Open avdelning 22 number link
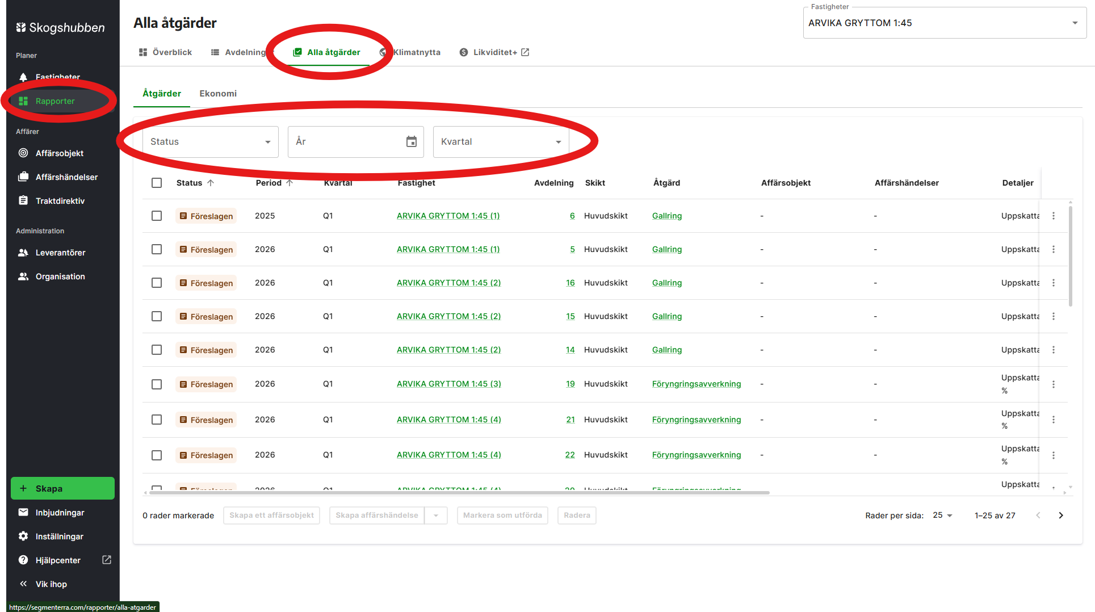Screen dimensions: 1095x612 pos(570,455)
